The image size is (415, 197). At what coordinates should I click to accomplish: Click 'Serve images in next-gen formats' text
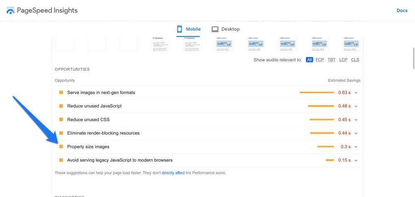[x=101, y=93]
